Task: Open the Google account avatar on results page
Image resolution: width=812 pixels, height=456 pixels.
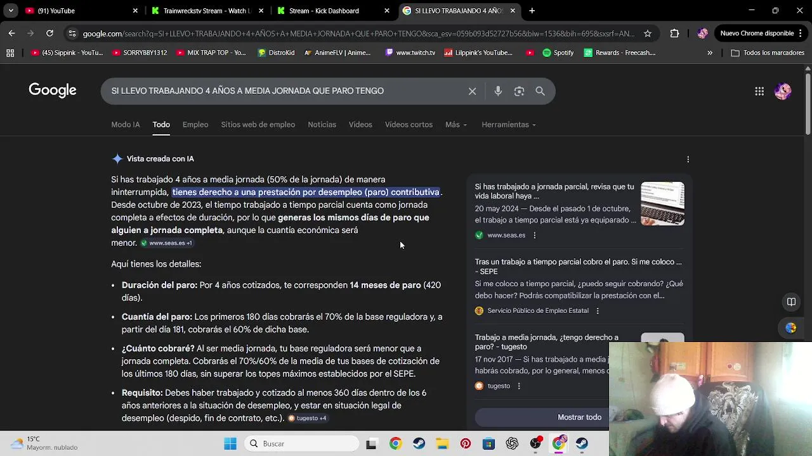Action: (x=783, y=91)
